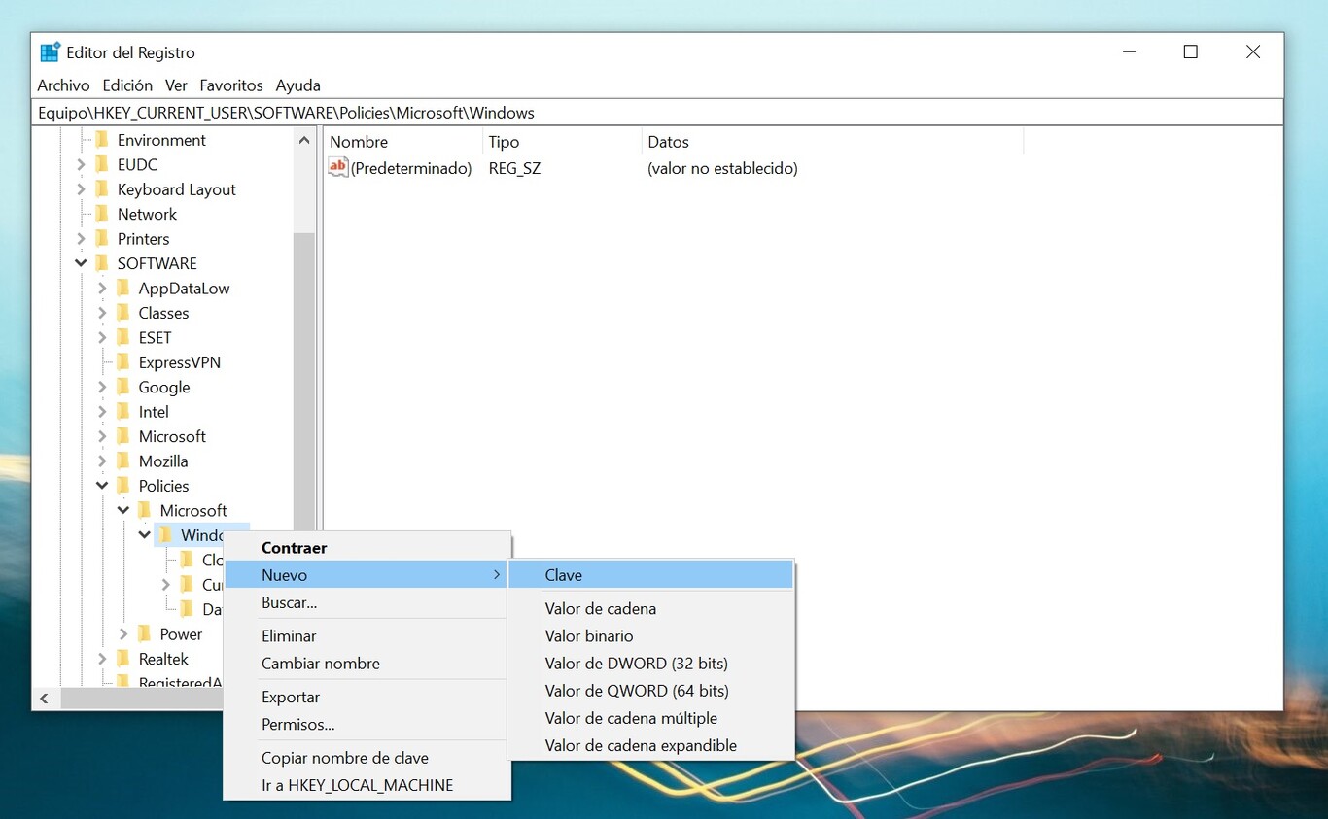Collapse the SOFTWARE tree node
The height and width of the screenshot is (819, 1328).
(x=81, y=263)
